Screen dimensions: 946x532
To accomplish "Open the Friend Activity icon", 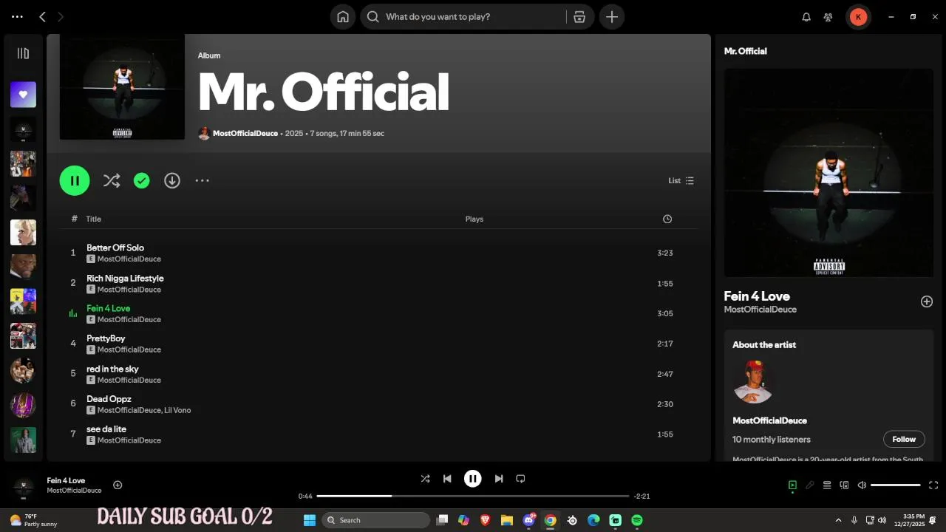I will (828, 17).
